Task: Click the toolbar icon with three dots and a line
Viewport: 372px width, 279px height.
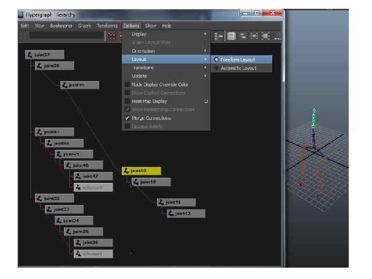Action: click(219, 36)
